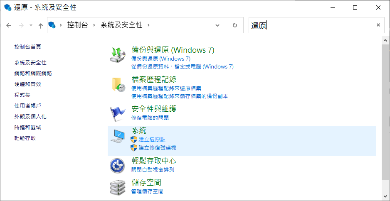390x201 pixels.
Task: Click 建立還原點 link
Action: coord(152,140)
